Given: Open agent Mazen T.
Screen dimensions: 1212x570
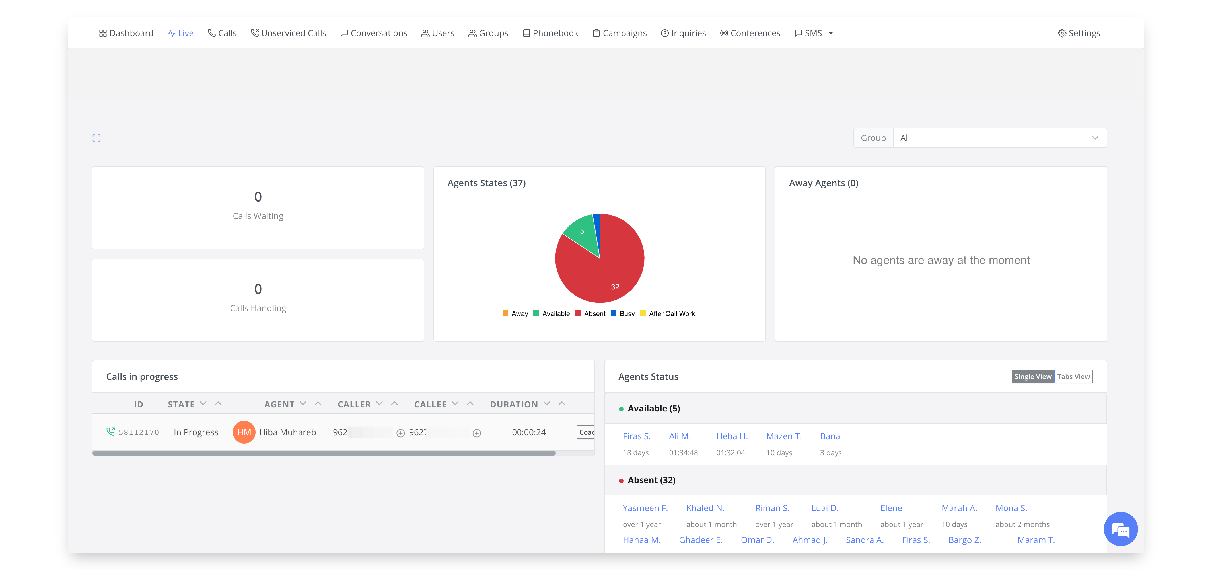Looking at the screenshot, I should (x=784, y=436).
